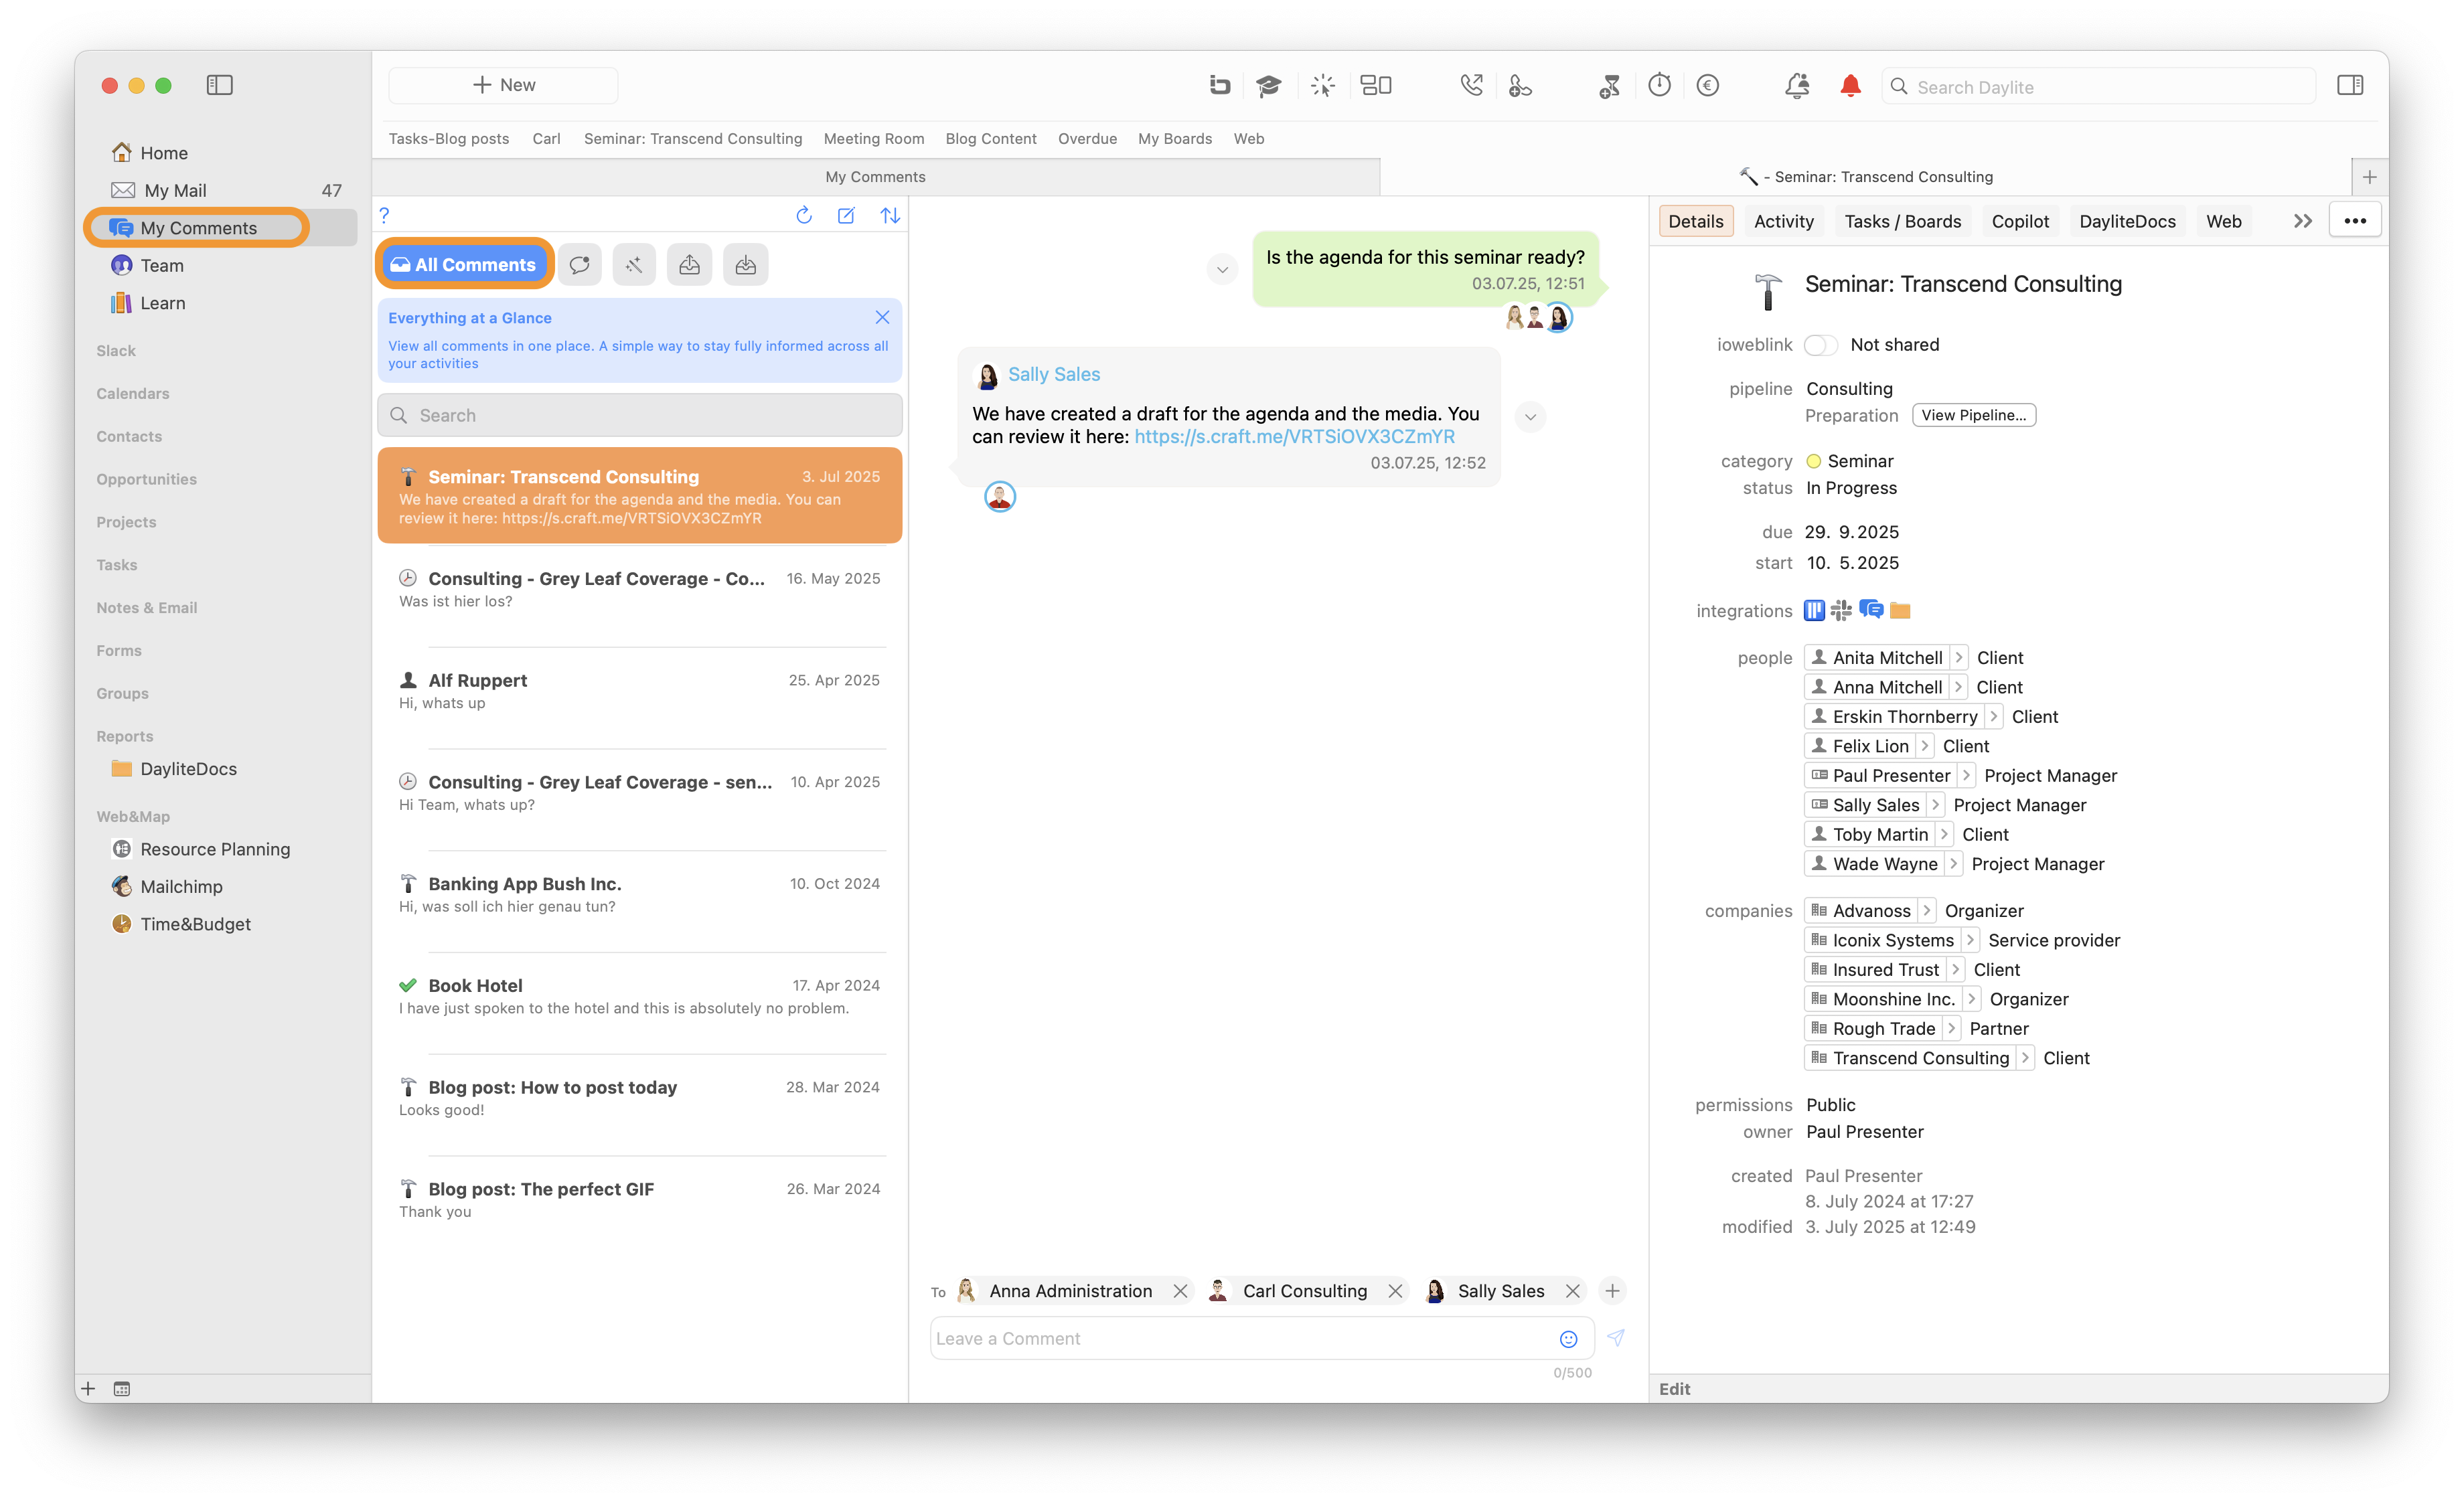Click the yellow Seminar category color dot
This screenshot has width=2464, height=1502.
[x=1814, y=462]
